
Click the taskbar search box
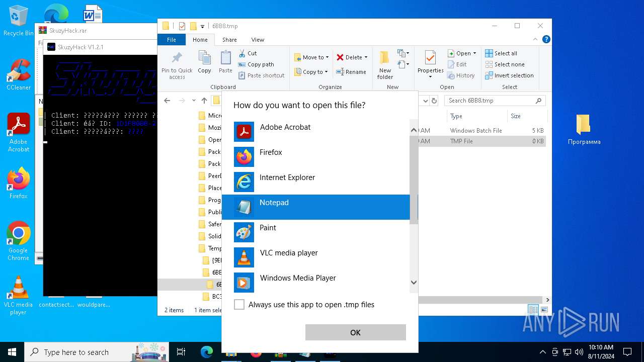click(98, 352)
